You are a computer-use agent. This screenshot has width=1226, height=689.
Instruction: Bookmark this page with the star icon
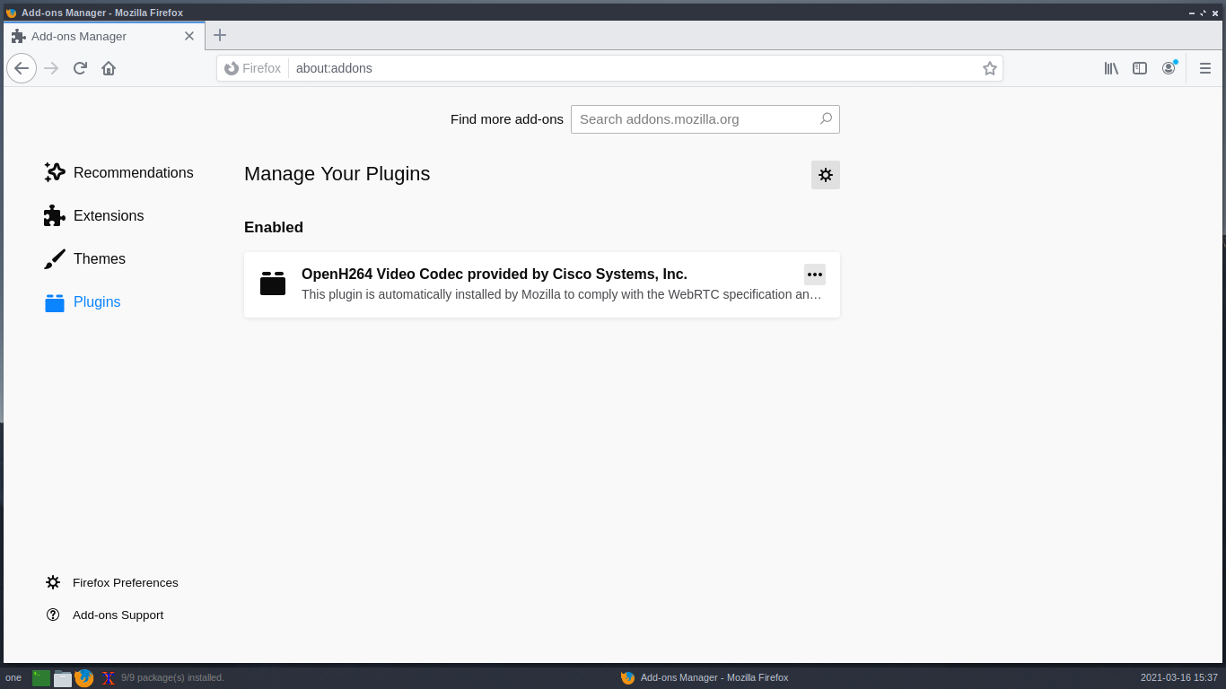(990, 68)
